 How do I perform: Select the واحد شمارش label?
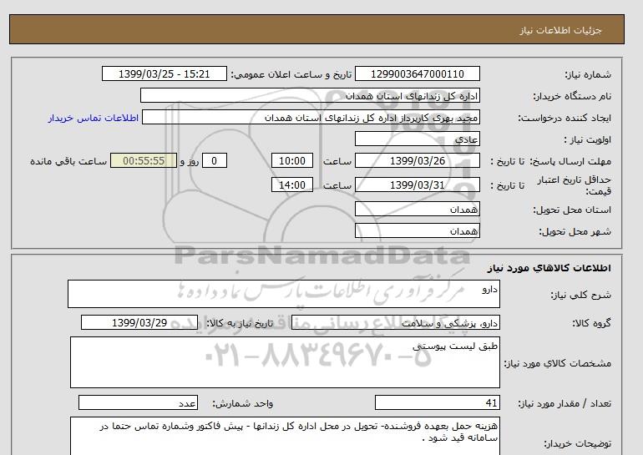[x=242, y=404]
